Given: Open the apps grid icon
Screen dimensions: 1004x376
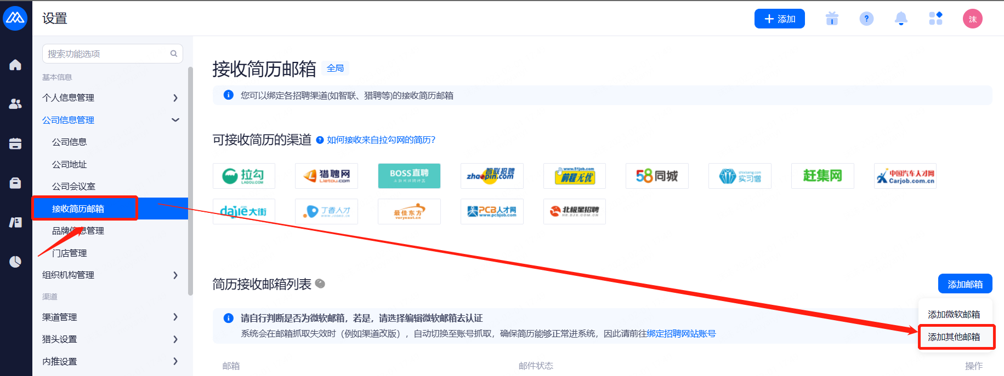Looking at the screenshot, I should click(x=935, y=19).
